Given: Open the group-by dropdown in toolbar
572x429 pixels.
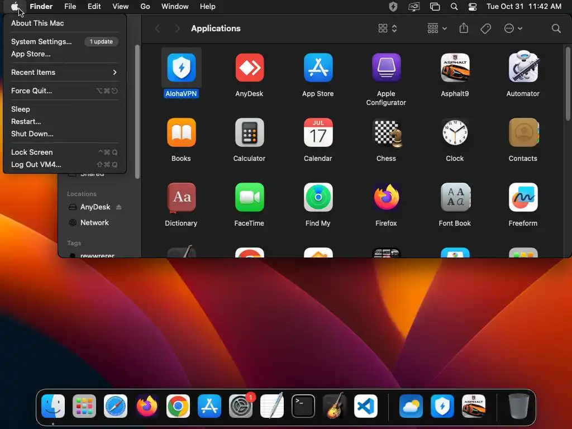Looking at the screenshot, I should tap(437, 28).
